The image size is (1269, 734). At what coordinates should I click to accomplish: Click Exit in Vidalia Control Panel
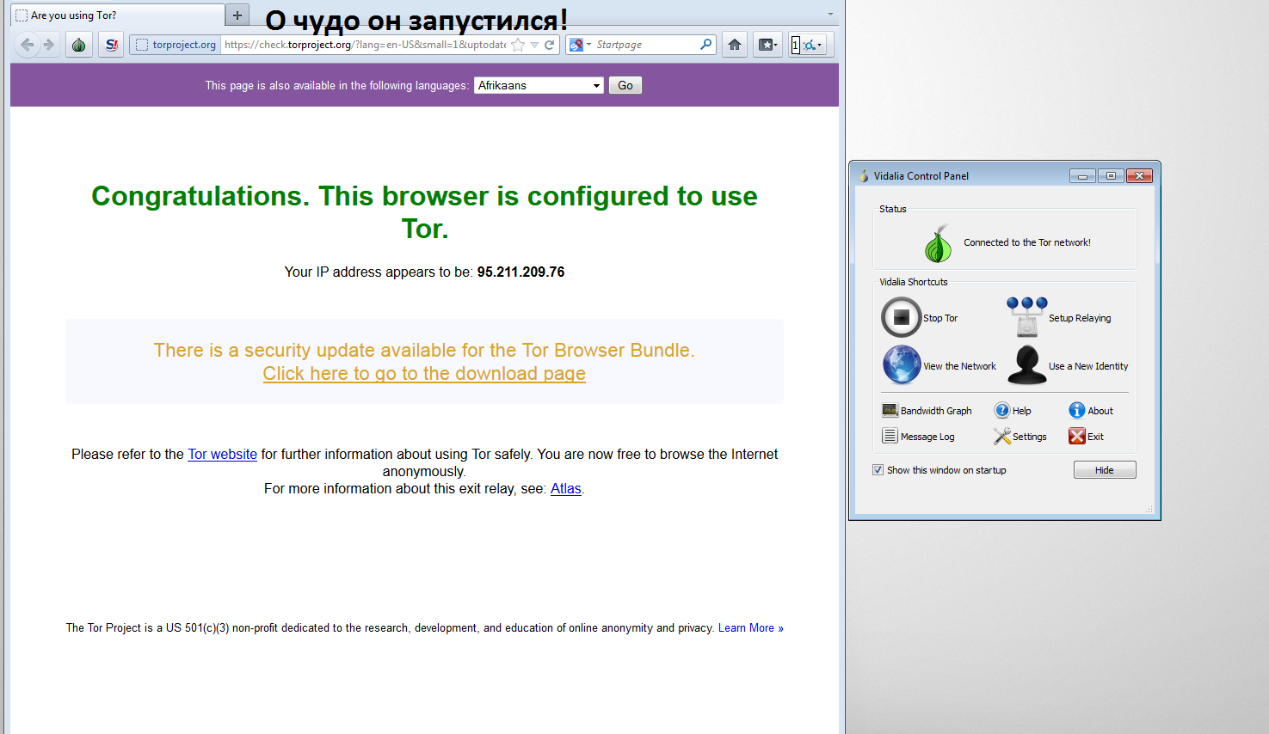[1087, 437]
